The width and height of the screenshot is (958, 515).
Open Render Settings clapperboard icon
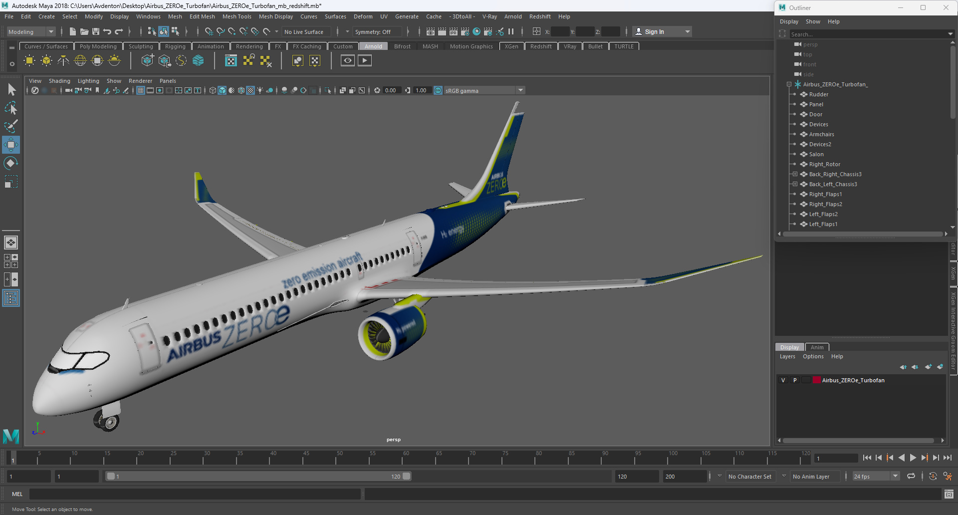(x=465, y=31)
